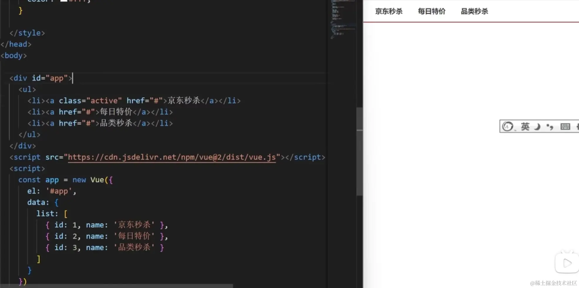The image size is (579, 288).
Task: Click the el: '#app' line
Action: (52, 191)
